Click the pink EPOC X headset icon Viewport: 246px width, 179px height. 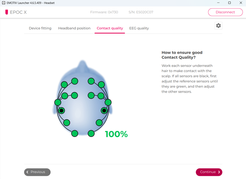tap(7, 12)
